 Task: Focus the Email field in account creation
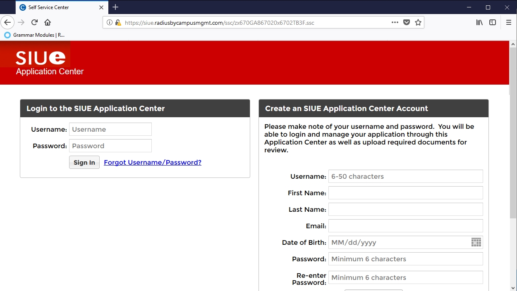pyautogui.click(x=405, y=226)
